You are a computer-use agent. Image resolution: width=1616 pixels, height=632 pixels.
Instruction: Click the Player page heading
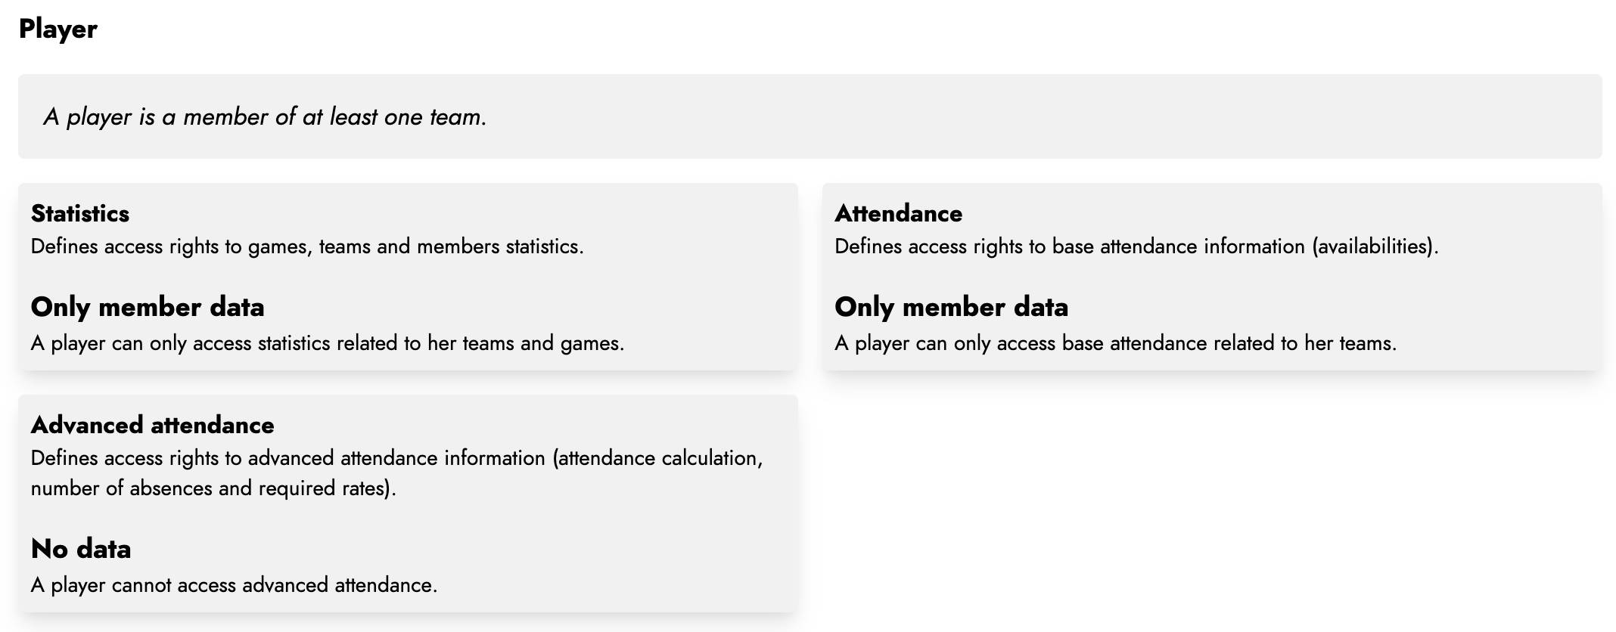pyautogui.click(x=58, y=29)
